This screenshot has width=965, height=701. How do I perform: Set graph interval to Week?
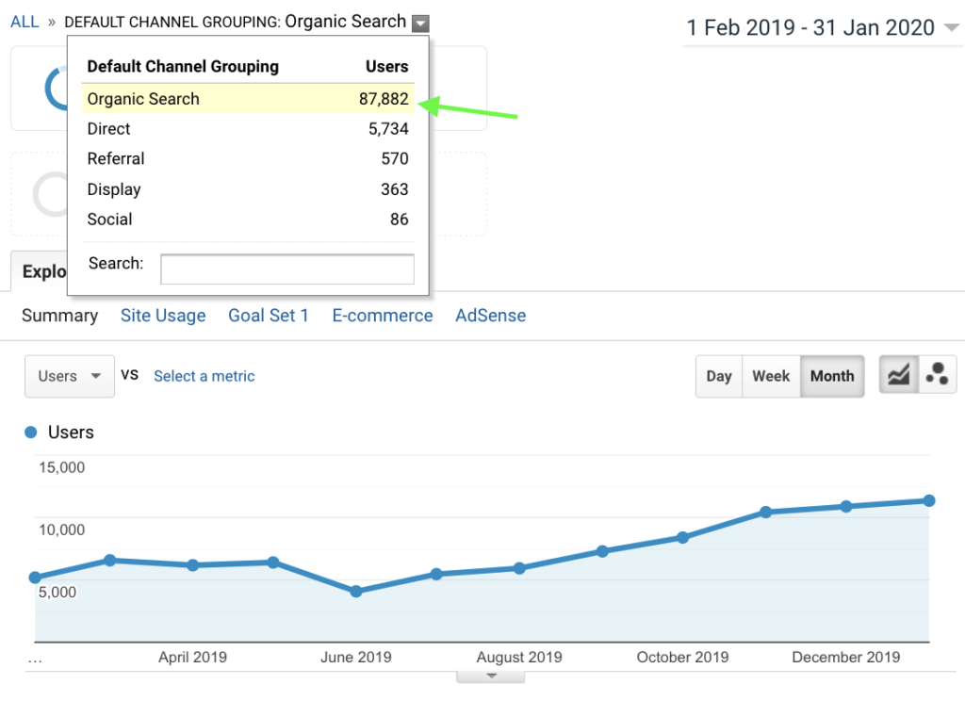point(771,376)
